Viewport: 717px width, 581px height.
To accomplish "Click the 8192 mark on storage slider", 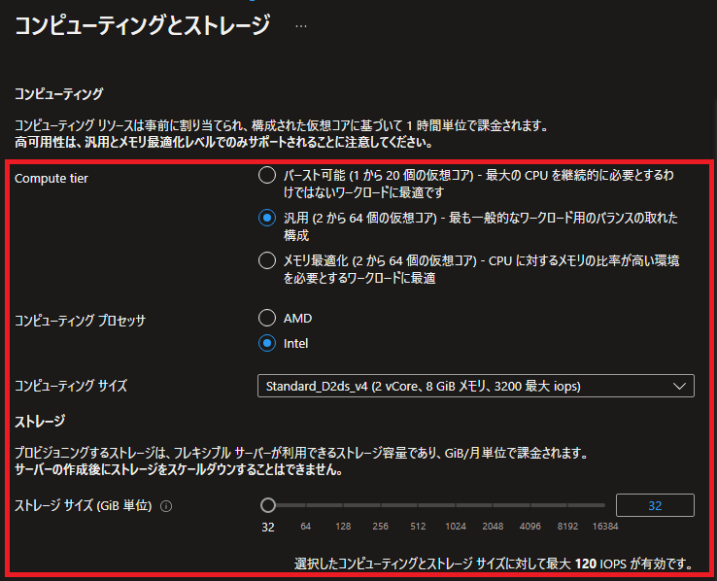I will tap(568, 527).
